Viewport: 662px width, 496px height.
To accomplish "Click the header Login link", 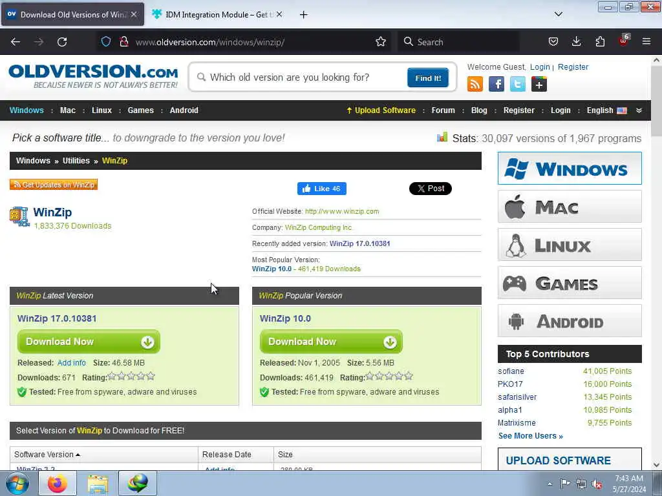I will [x=540, y=67].
